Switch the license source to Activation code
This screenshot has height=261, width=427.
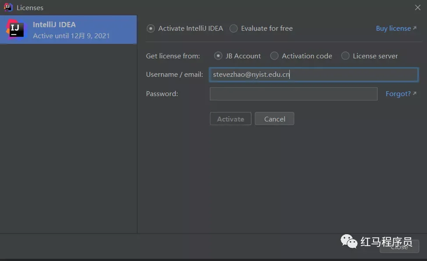point(274,56)
